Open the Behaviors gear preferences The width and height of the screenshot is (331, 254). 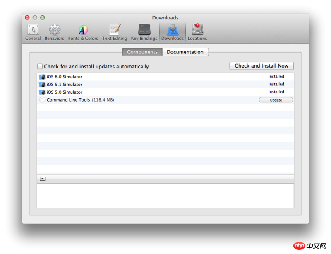click(x=55, y=32)
